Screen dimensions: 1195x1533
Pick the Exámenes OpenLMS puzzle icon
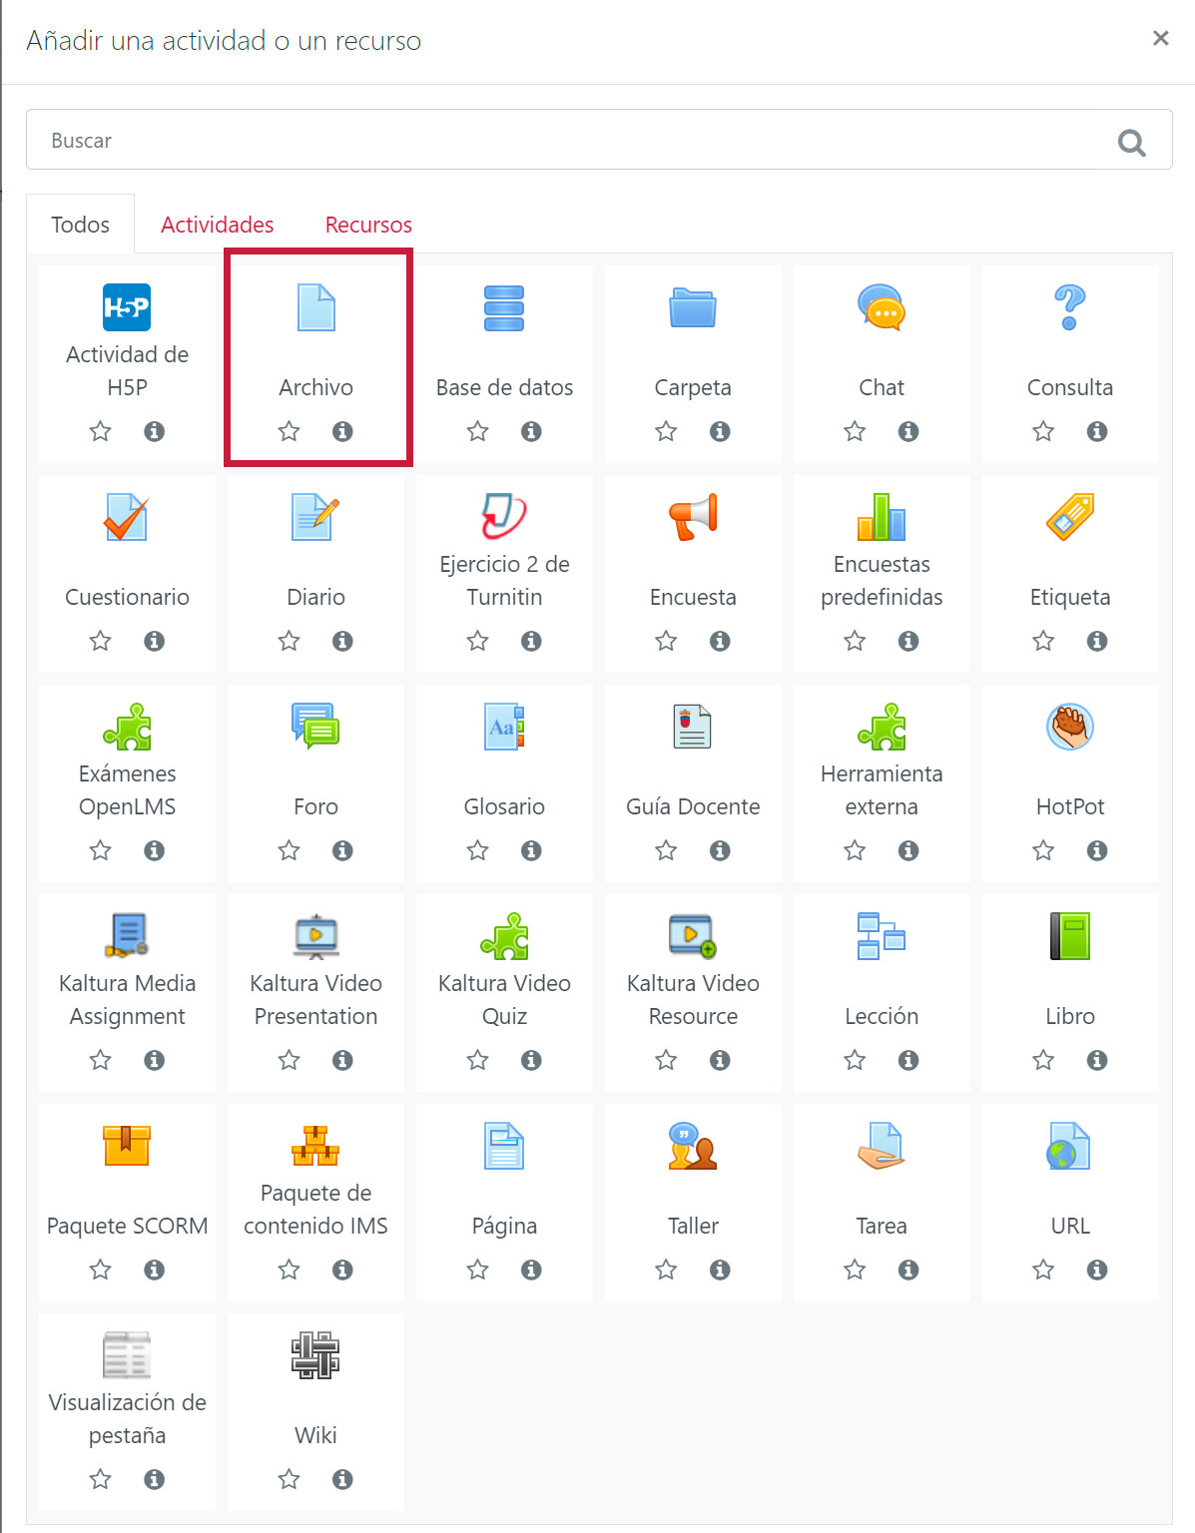coord(127,727)
